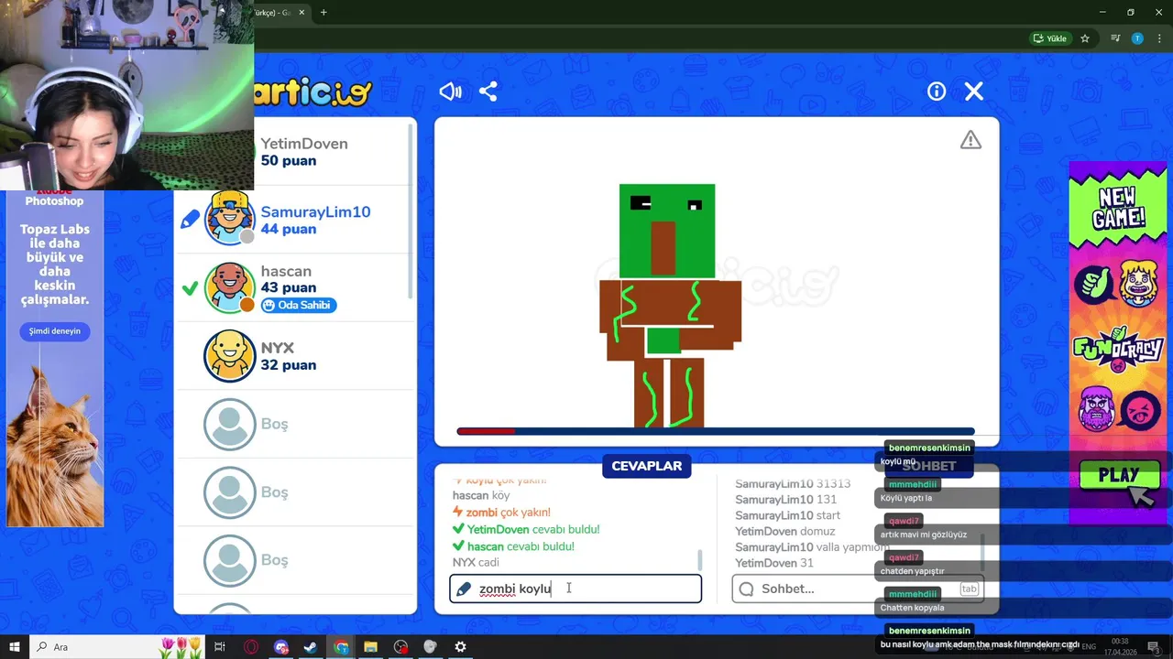
Task: Open the Windows Start menu
Action: [x=15, y=647]
